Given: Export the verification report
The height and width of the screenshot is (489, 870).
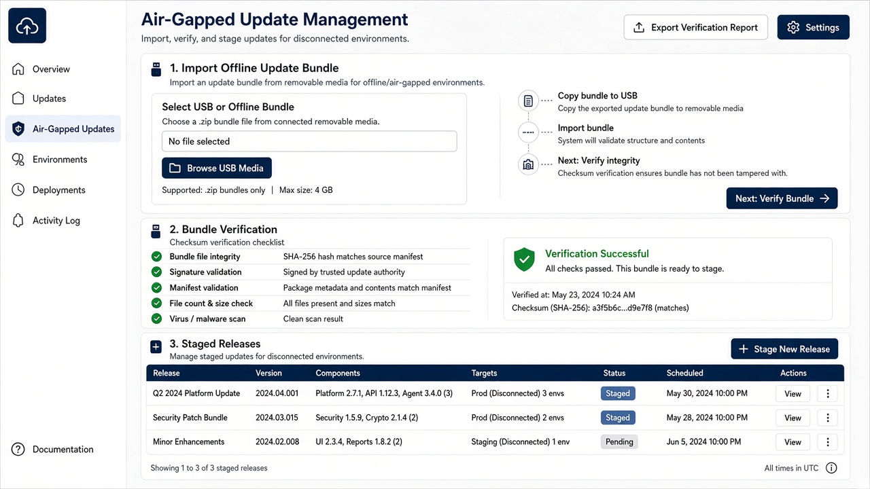Looking at the screenshot, I should coord(696,27).
